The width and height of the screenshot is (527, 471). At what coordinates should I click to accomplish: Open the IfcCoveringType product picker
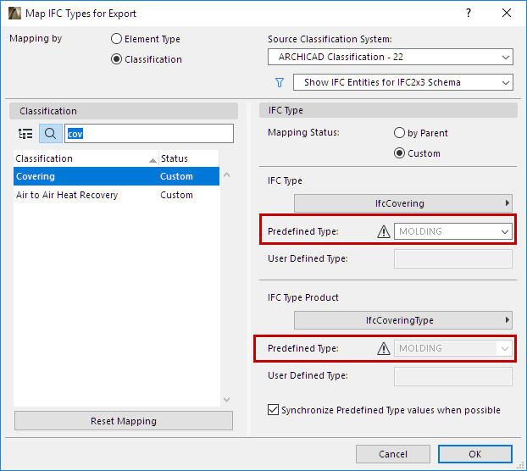(403, 320)
